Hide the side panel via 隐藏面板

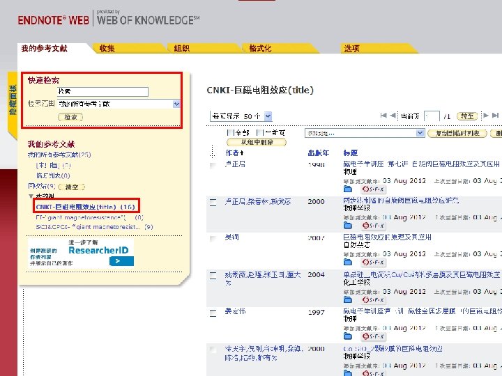pos(13,100)
